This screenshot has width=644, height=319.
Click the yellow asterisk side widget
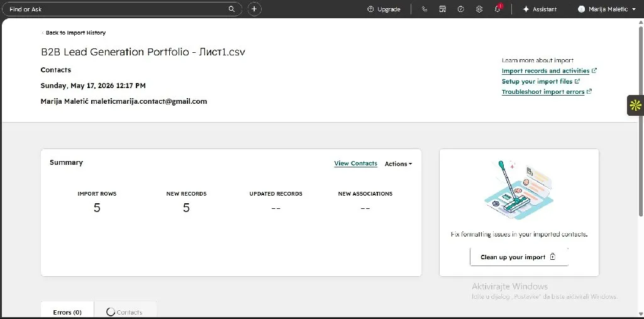[635, 106]
